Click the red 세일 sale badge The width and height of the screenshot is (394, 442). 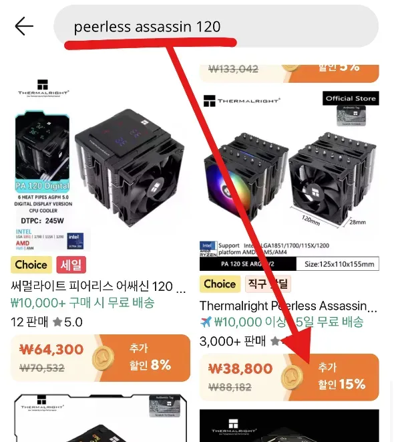[71, 265]
